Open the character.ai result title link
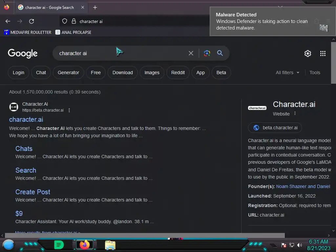 tap(26, 119)
